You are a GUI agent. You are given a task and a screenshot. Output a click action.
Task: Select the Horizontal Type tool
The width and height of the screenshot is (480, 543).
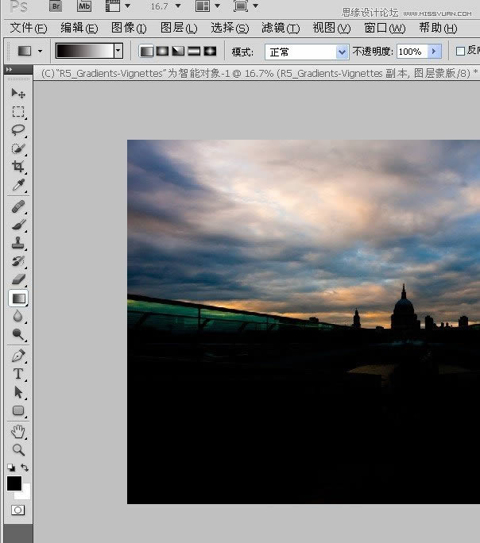[18, 374]
